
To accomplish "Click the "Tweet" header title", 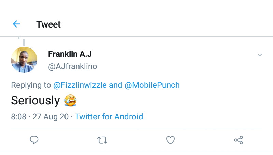I will click(x=48, y=24).
